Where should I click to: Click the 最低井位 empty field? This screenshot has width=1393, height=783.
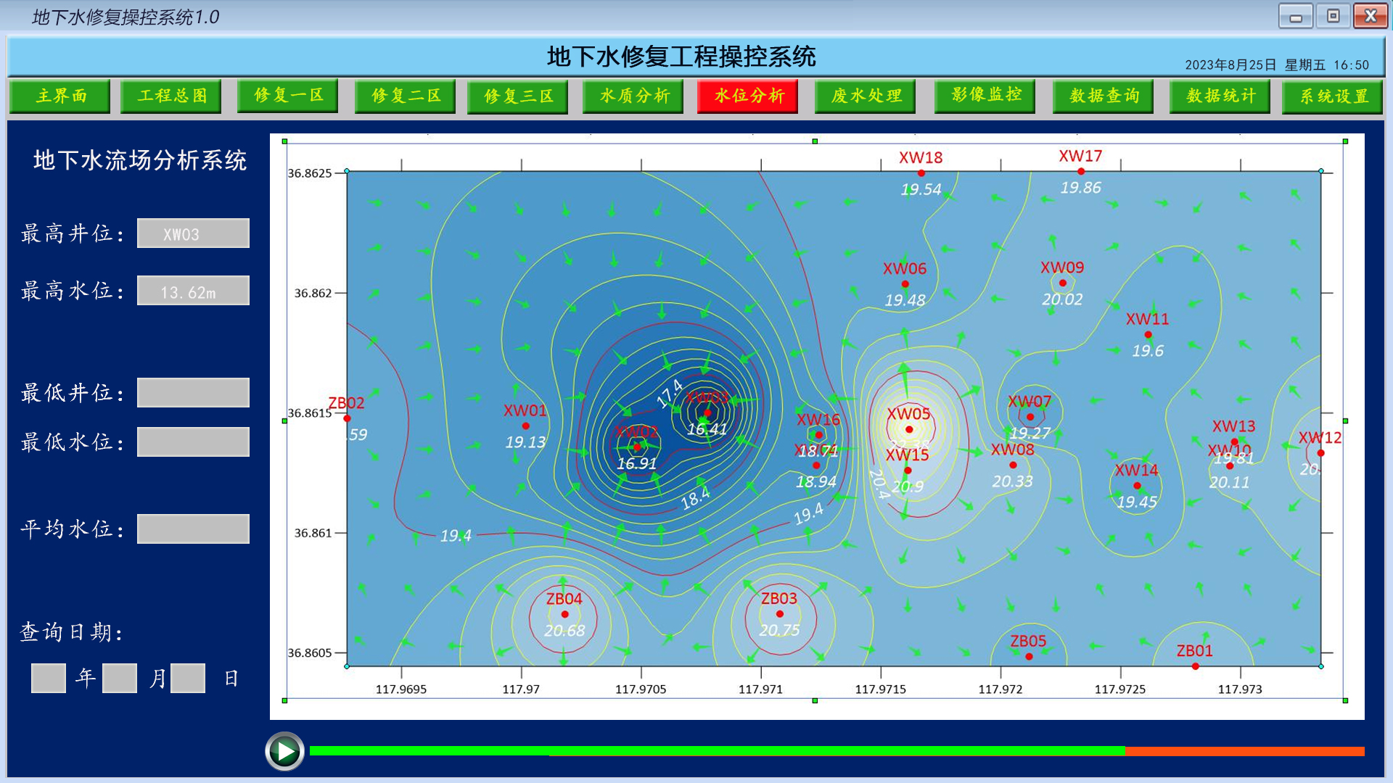[x=193, y=393]
